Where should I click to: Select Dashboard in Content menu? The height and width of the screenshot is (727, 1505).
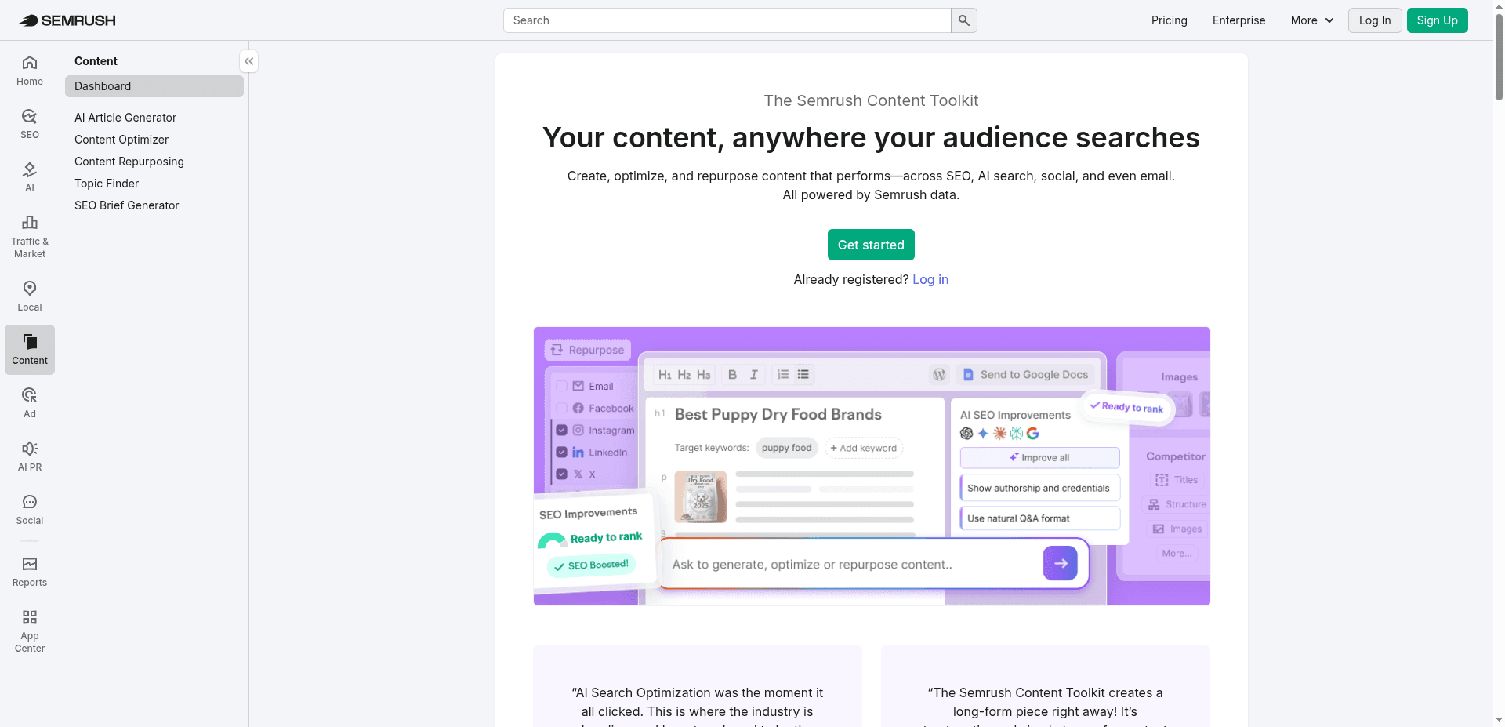(x=154, y=86)
